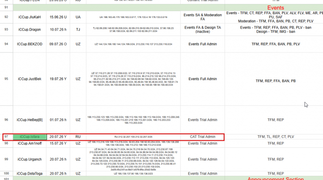
Task: Select country cell RU in Isfara row
Action: pos(78,137)
